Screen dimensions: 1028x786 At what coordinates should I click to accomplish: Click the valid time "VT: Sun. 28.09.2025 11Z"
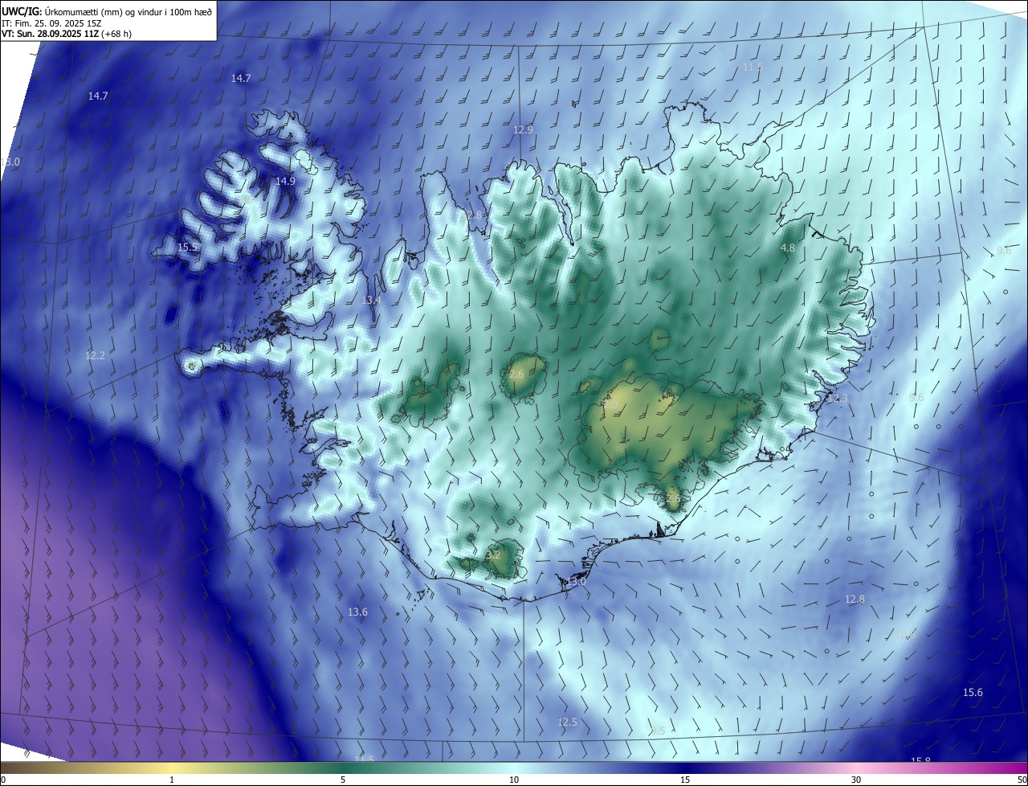point(50,34)
